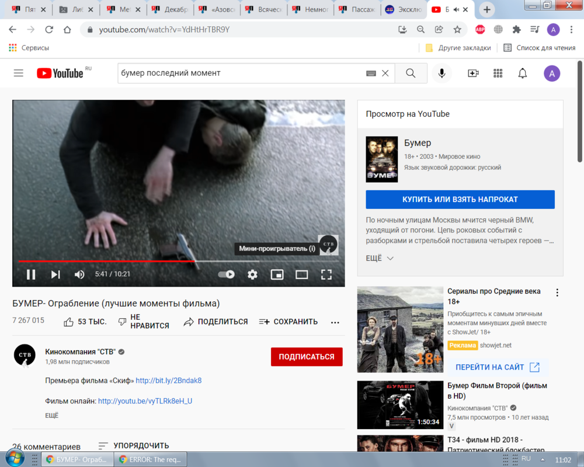Open player settings gear
Viewport: 584px width, 467px height.
252,274
